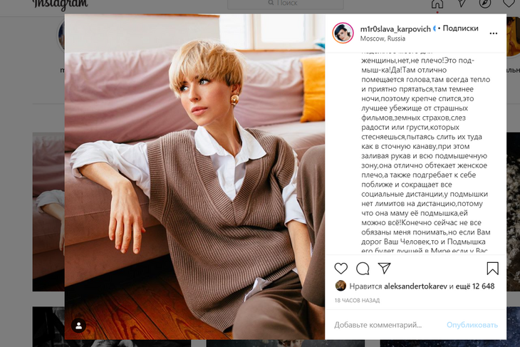Screen dimensions: 520x347
Task: Show tagged people icon on the photo
Action: pos(78,326)
